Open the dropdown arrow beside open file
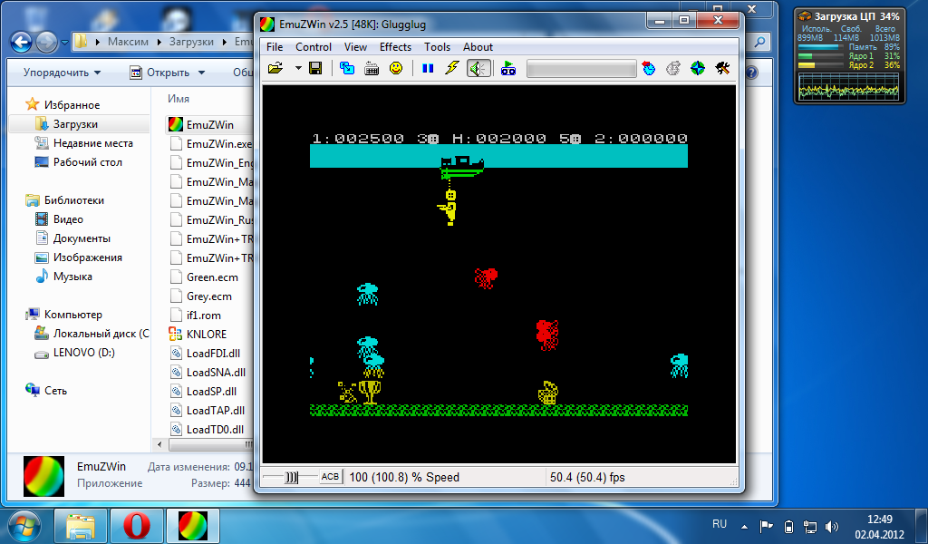 coord(297,68)
